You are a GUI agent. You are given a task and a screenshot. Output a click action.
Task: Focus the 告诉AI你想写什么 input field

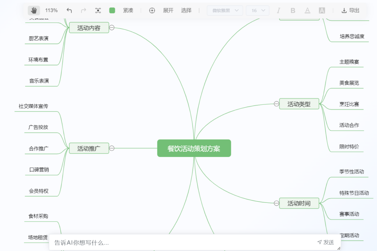pyautogui.click(x=183, y=243)
